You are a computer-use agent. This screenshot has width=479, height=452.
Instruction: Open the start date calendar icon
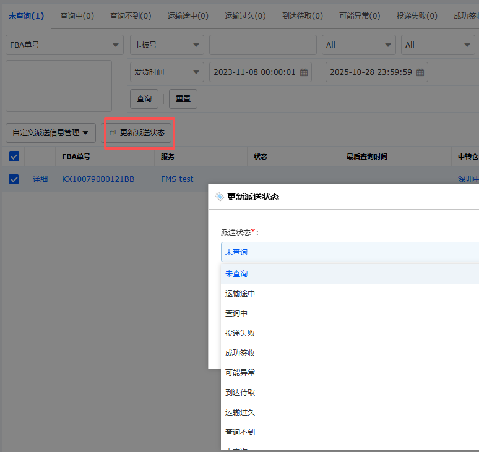tap(304, 72)
